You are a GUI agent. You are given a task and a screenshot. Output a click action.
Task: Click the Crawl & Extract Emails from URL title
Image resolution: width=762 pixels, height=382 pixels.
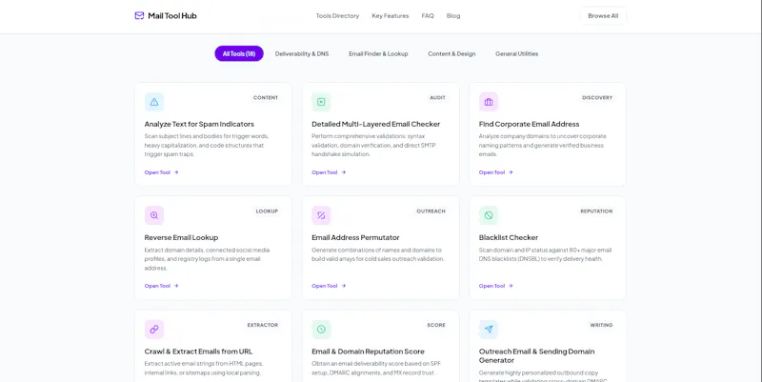(198, 352)
